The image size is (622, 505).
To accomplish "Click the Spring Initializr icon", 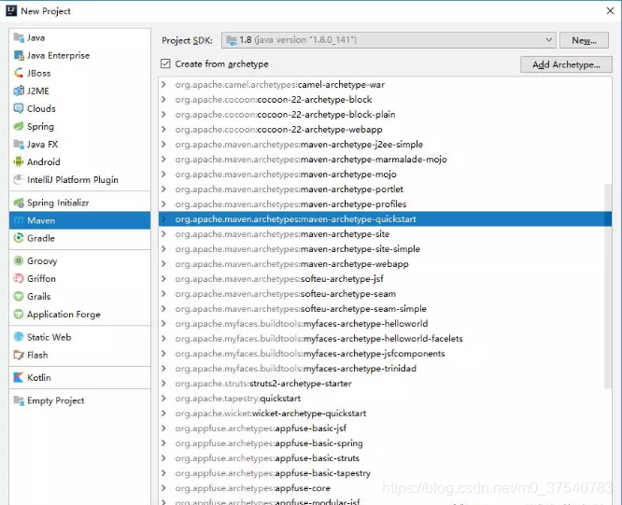I will tap(19, 203).
